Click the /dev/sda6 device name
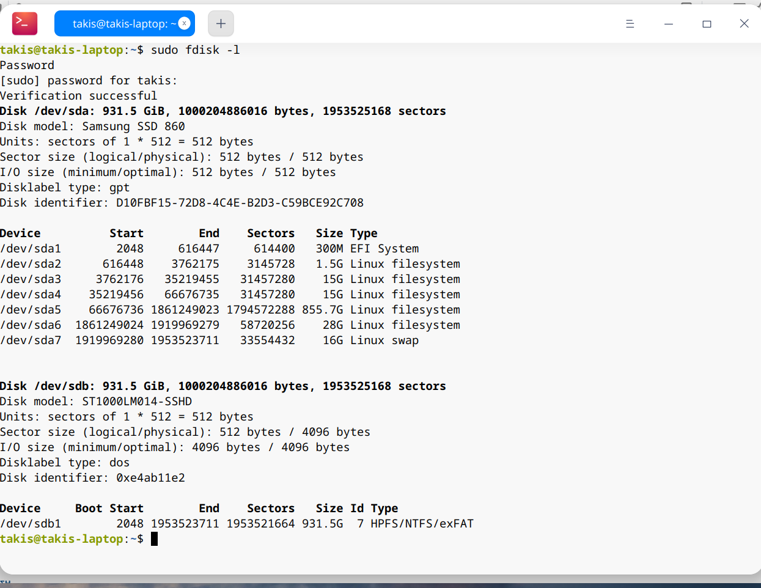 tap(31, 325)
